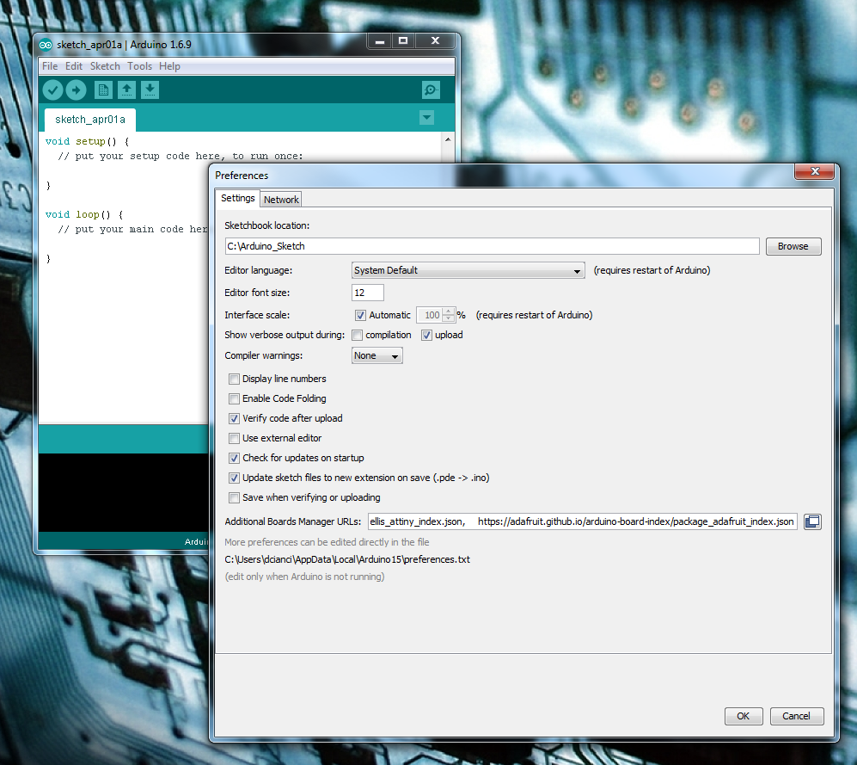Save sketch using the Save icon
857x765 pixels.
(150, 89)
